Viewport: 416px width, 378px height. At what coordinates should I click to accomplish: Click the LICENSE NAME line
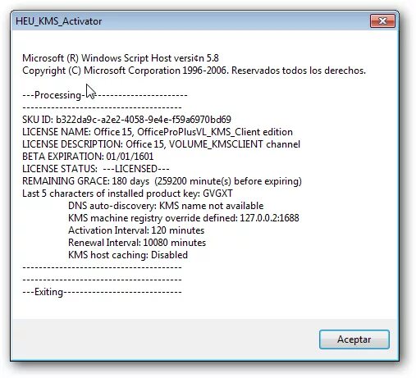(158, 132)
